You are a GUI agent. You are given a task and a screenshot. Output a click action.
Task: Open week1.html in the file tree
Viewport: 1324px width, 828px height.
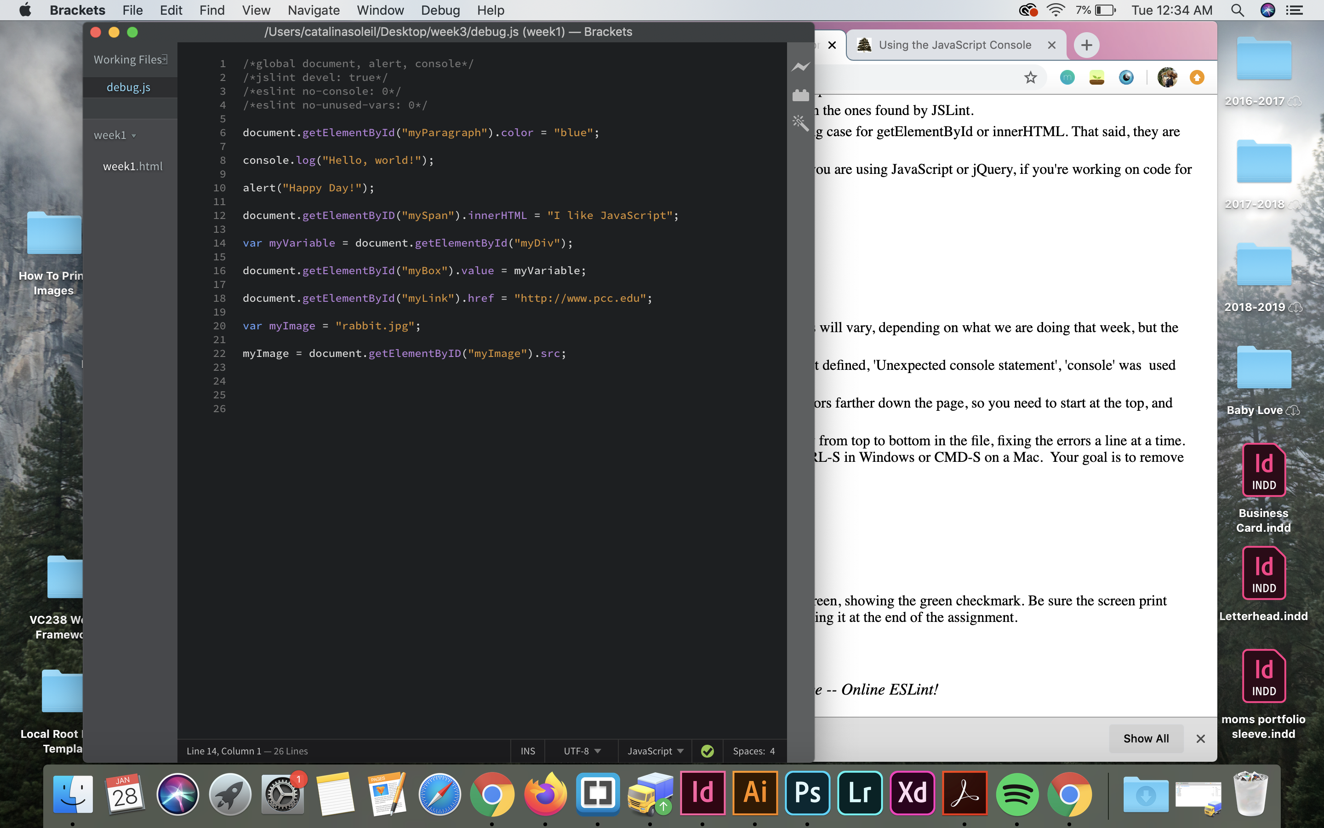coord(132,167)
